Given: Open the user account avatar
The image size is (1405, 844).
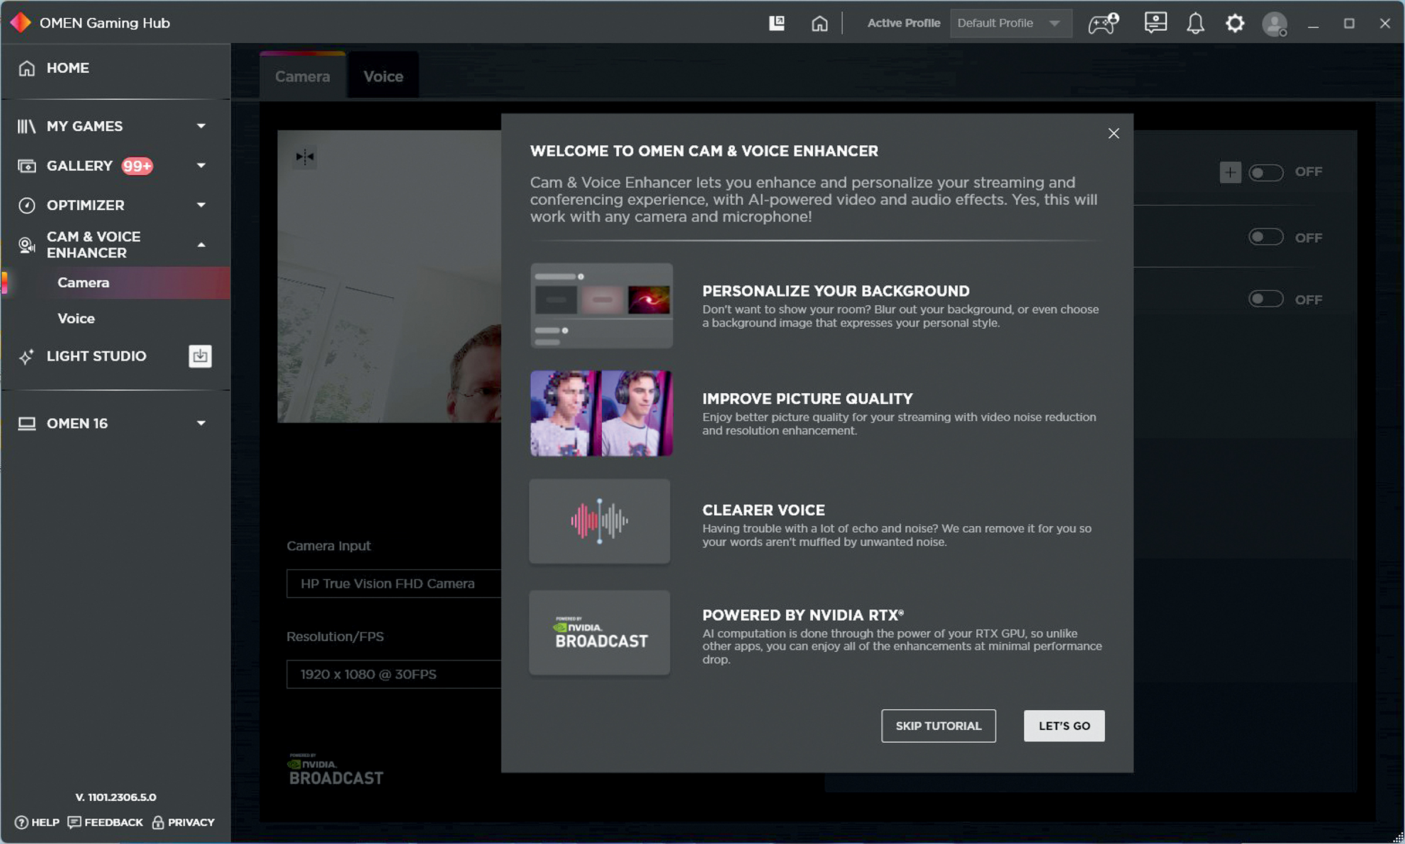Looking at the screenshot, I should (x=1274, y=24).
